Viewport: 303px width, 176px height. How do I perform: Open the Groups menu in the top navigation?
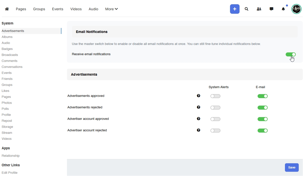tap(39, 9)
